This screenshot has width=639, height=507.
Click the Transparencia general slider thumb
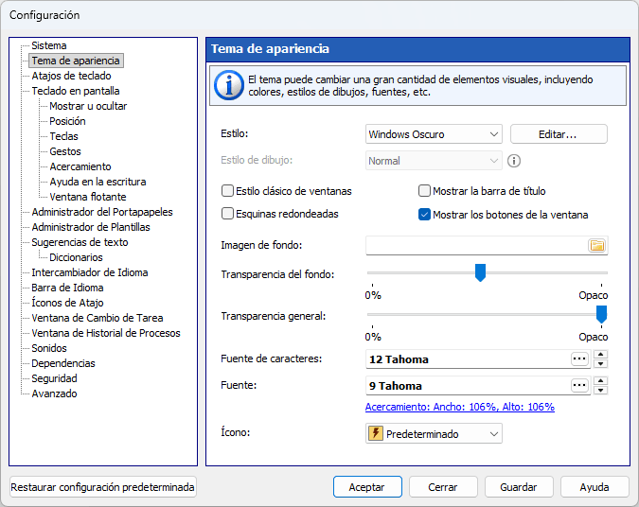pyautogui.click(x=601, y=314)
